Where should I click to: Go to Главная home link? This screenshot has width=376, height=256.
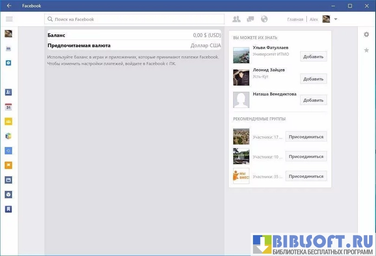click(x=295, y=19)
